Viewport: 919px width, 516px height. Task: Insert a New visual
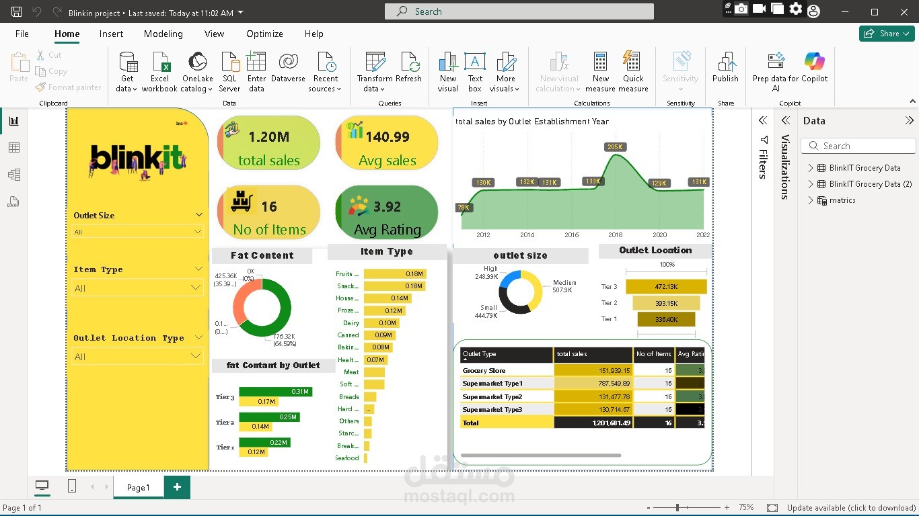pos(448,62)
